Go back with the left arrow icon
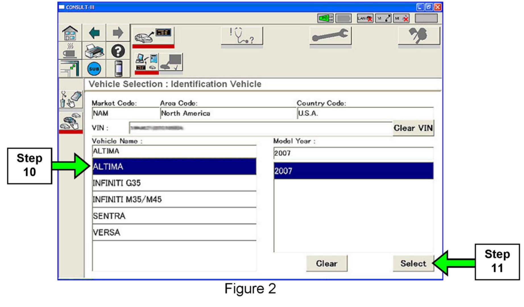This screenshot has height=307, width=524. click(94, 33)
